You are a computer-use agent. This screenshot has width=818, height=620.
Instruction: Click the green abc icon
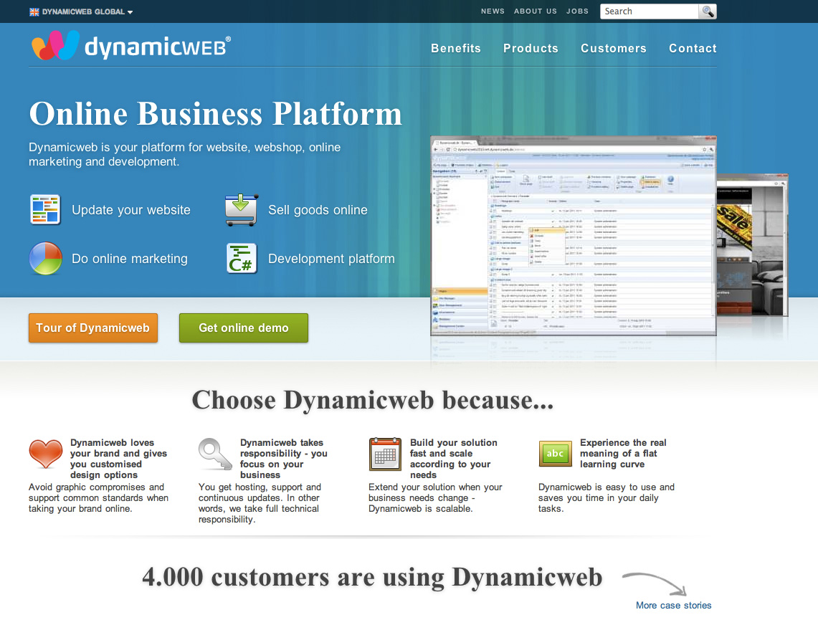(x=555, y=454)
